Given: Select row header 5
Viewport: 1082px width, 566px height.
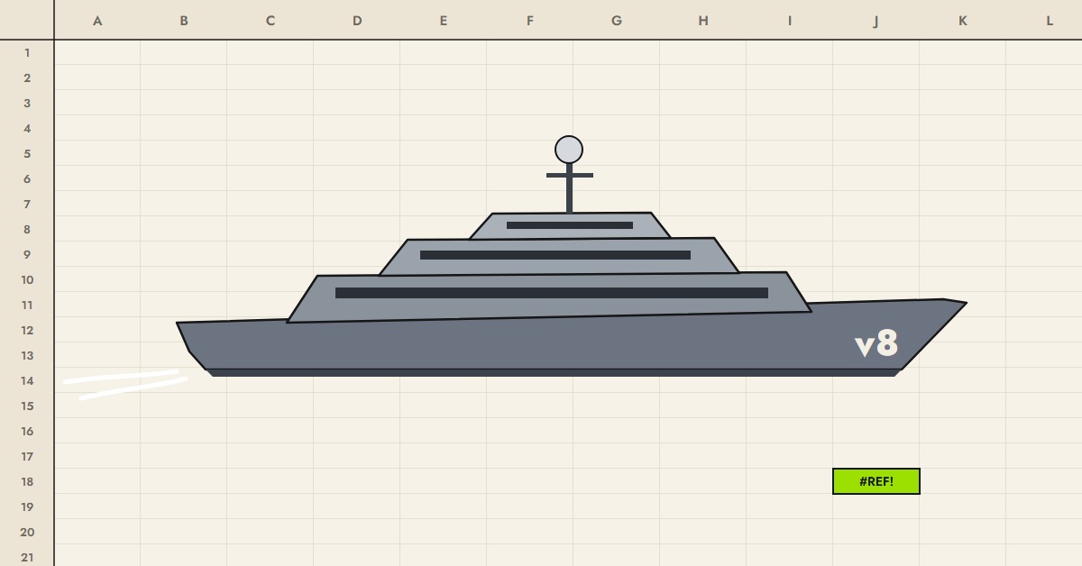Looking at the screenshot, I should [x=27, y=153].
